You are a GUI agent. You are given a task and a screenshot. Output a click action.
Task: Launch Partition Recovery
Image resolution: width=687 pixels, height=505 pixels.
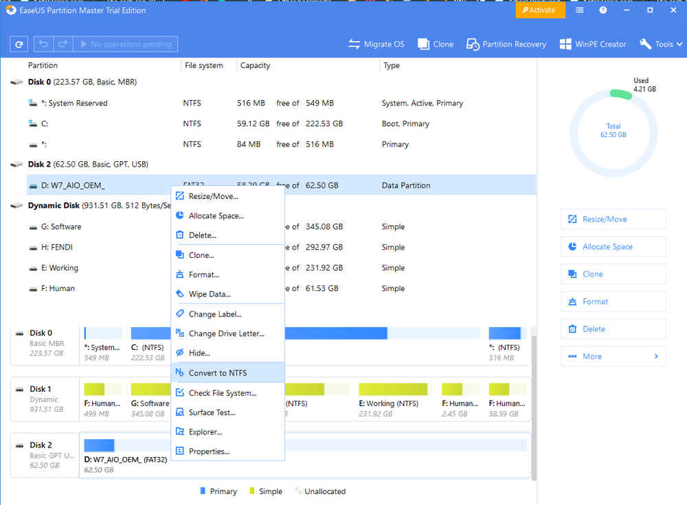coord(506,44)
